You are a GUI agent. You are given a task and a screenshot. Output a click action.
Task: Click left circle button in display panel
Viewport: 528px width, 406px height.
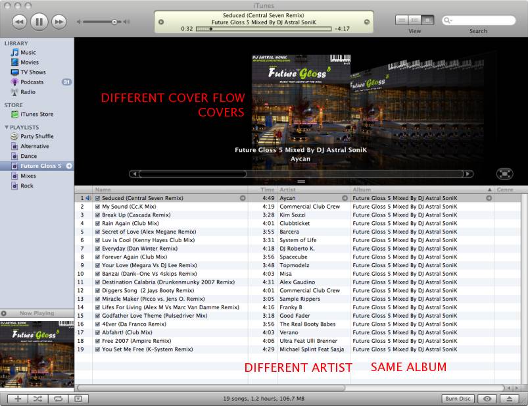(161, 22)
